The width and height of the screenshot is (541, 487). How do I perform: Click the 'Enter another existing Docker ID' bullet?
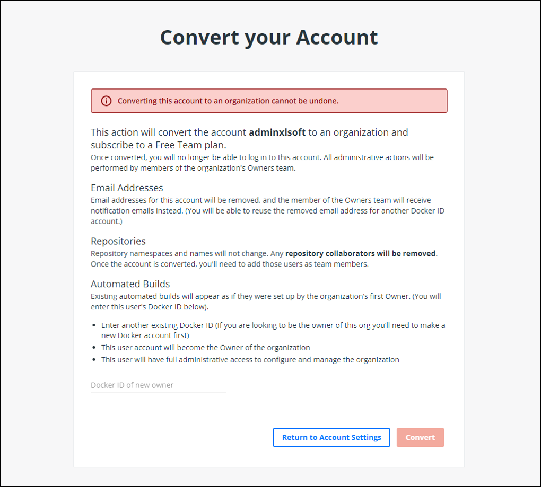(273, 331)
